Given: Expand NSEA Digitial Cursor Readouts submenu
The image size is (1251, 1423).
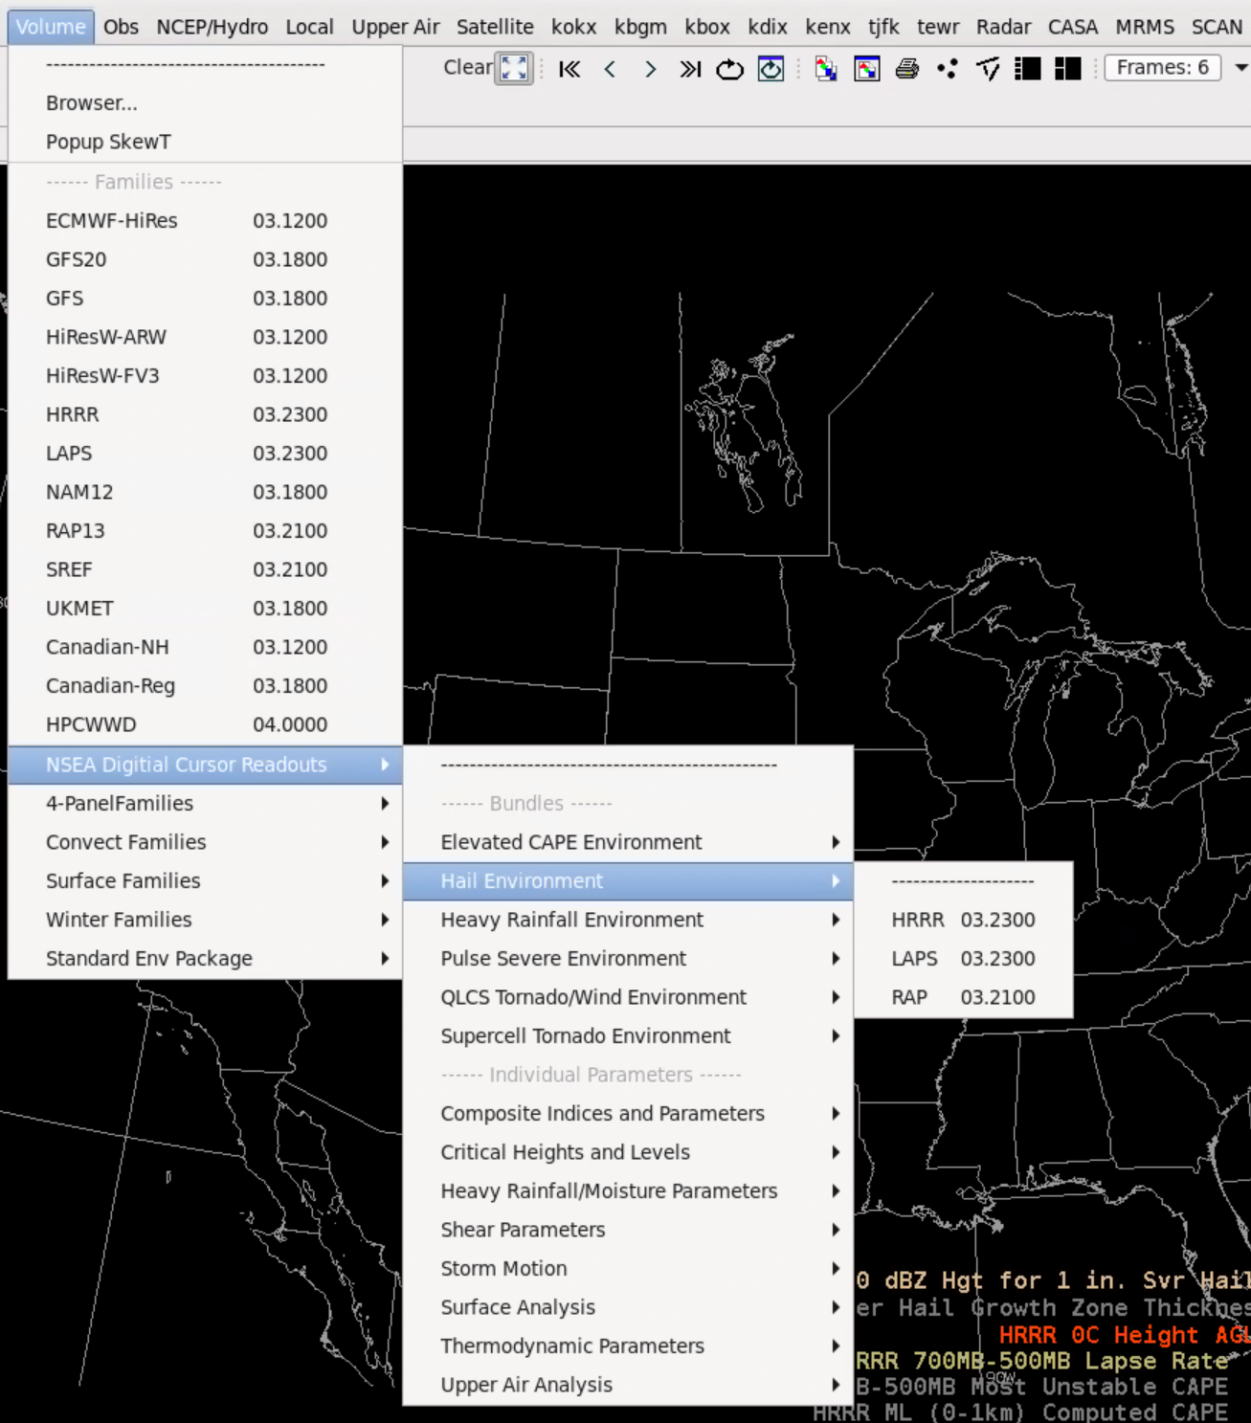Looking at the screenshot, I should [205, 765].
